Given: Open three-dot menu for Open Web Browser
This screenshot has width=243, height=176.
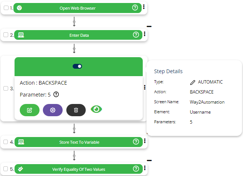Looking at the screenshot, I should click(144, 7).
